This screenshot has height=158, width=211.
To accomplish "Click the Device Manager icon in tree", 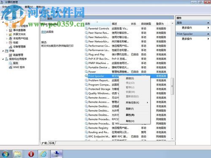I will click(x=11, y=47).
